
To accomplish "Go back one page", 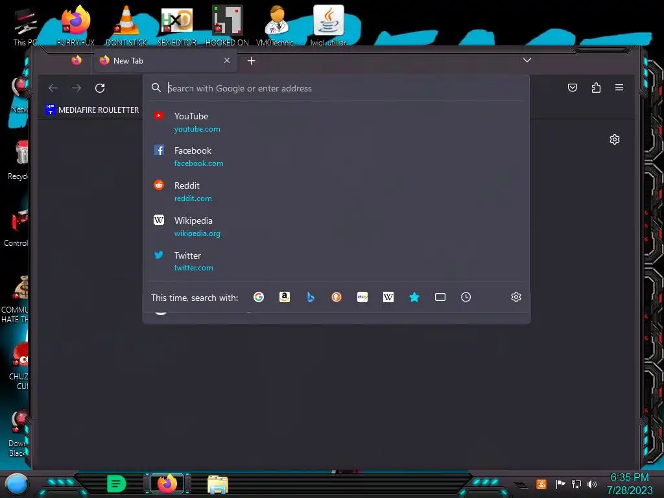I will click(x=53, y=88).
